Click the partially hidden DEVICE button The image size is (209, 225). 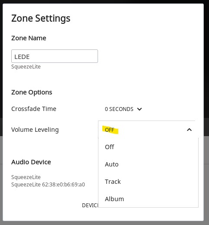[x=90, y=205]
